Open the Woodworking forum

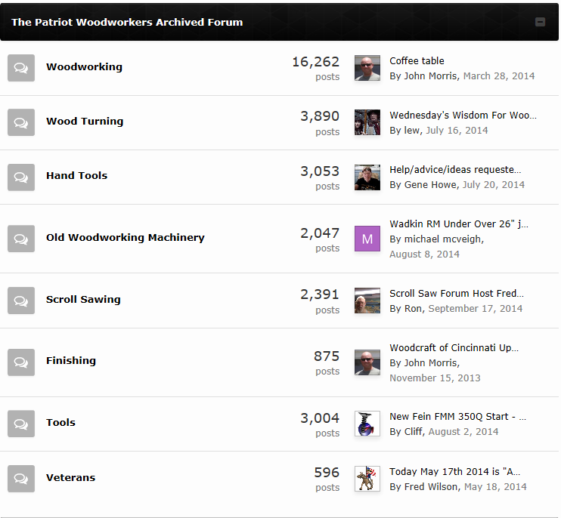84,67
